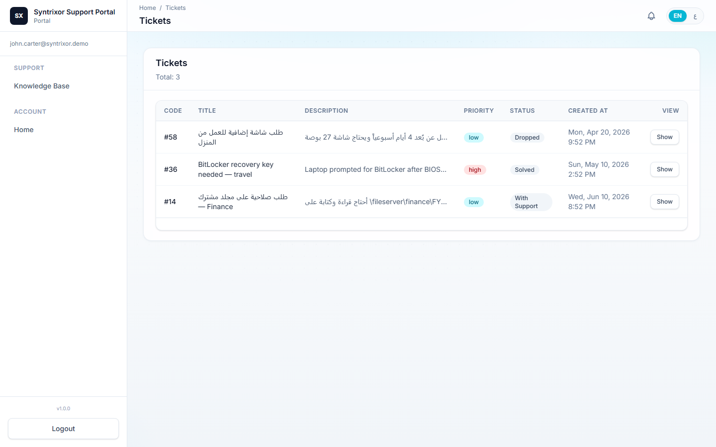Viewport: 716px width, 447px height.
Task: Click the Dropped status badge
Action: pyautogui.click(x=527, y=138)
